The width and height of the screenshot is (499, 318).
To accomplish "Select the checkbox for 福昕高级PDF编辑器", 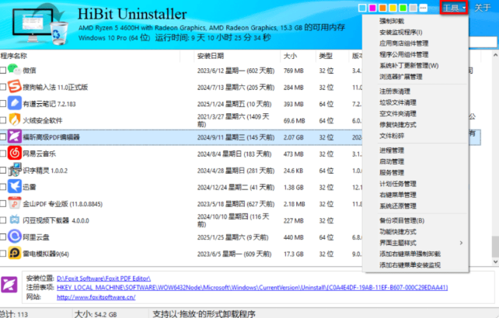I will tap(4, 137).
